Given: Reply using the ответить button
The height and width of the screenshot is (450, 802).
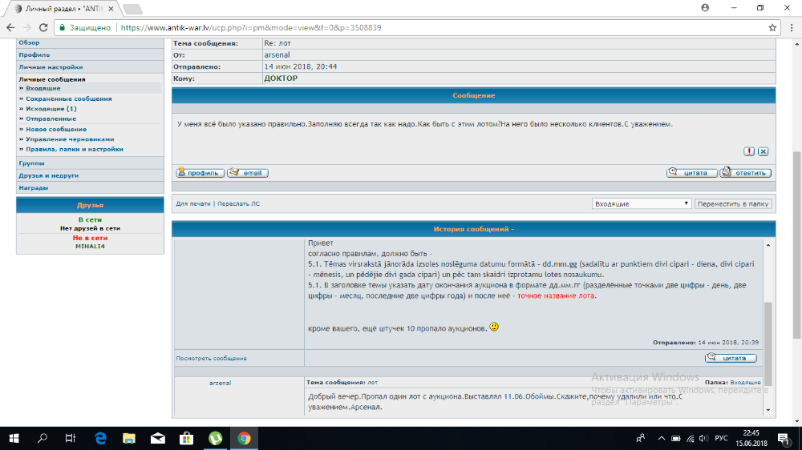Looking at the screenshot, I should (x=745, y=173).
